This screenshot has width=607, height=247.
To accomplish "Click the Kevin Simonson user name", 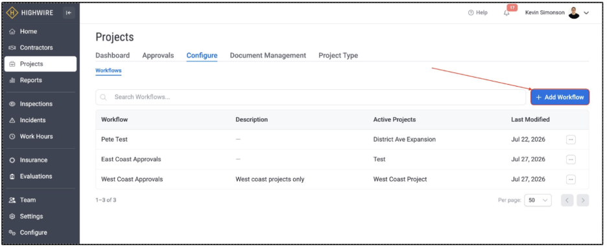I will [x=545, y=13].
